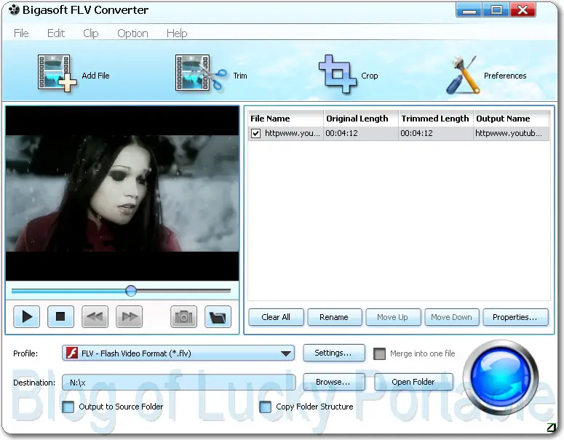Viewport: 564px width, 440px height.
Task: Click the Bigasoft app icon in title bar
Action: (x=14, y=9)
